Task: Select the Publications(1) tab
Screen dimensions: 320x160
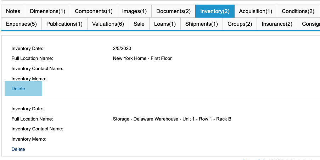Action: (x=64, y=24)
